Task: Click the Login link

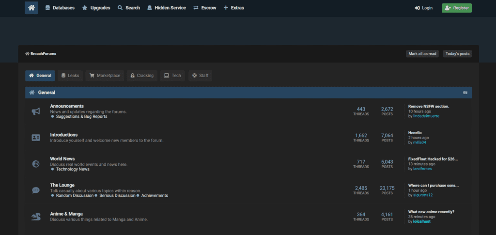Action: tap(423, 8)
